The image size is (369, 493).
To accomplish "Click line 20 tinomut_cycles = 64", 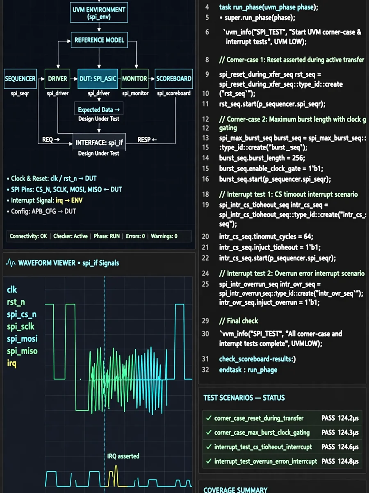I will coord(266,237).
